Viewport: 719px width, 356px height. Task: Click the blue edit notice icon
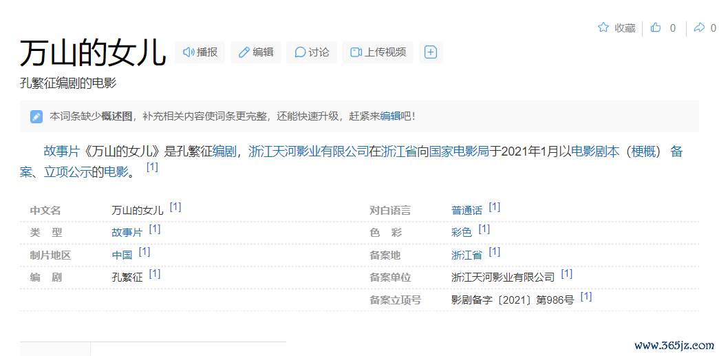pos(36,116)
